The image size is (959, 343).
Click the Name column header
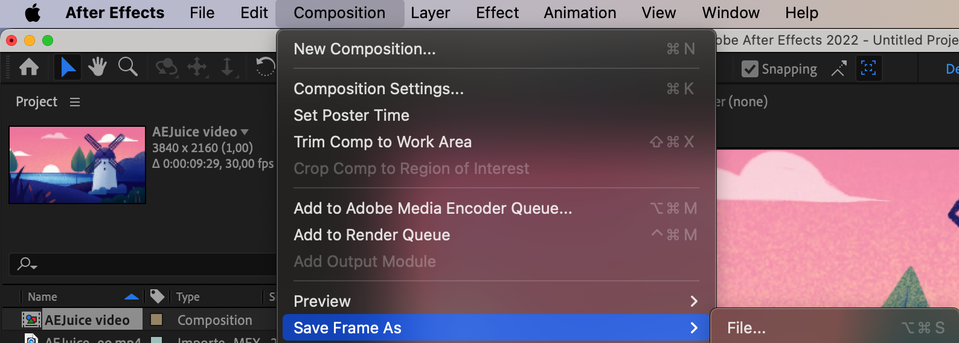[x=42, y=297]
